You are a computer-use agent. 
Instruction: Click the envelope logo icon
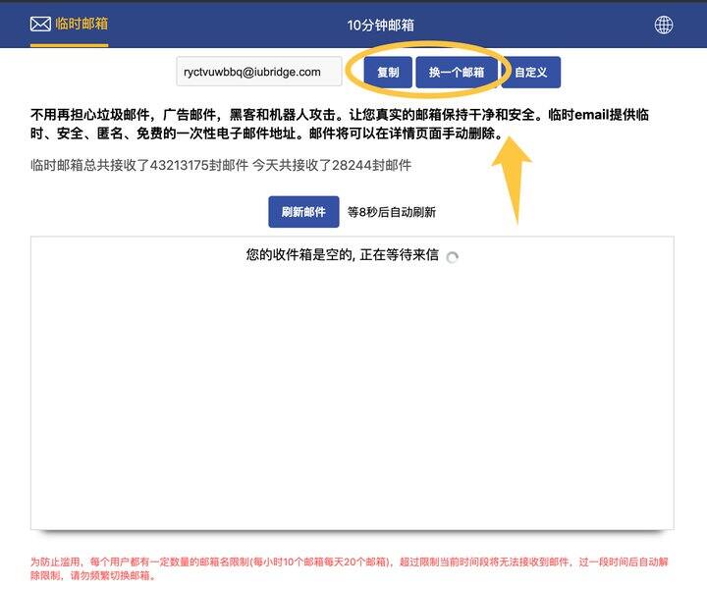coord(40,24)
